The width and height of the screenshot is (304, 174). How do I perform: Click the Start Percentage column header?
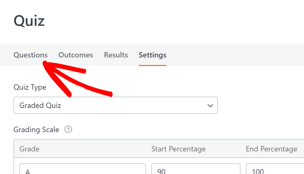click(178, 149)
